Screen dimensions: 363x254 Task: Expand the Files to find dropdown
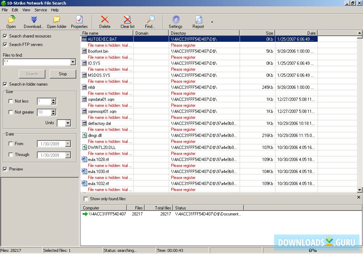pyautogui.click(x=73, y=62)
